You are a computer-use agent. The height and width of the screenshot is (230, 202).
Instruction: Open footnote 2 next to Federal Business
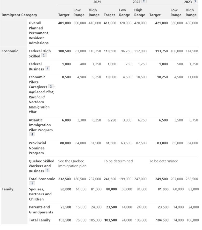coord(47,69)
